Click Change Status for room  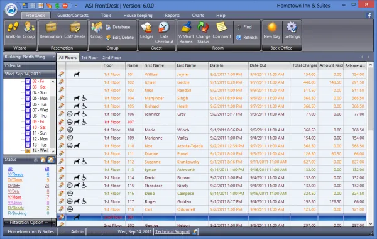(x=203, y=33)
